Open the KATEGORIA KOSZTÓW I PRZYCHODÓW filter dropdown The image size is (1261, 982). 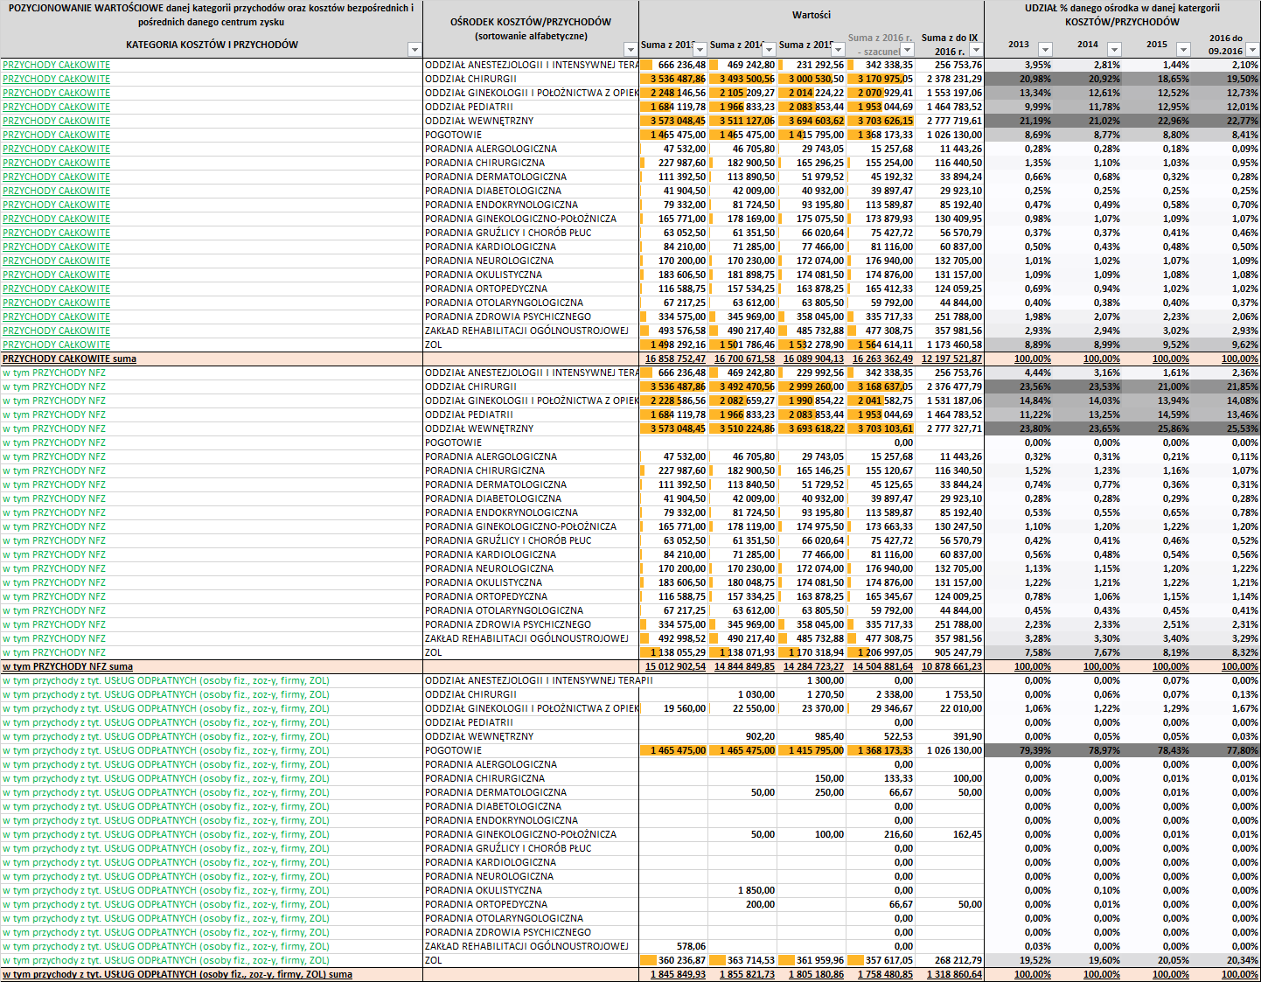click(x=415, y=50)
